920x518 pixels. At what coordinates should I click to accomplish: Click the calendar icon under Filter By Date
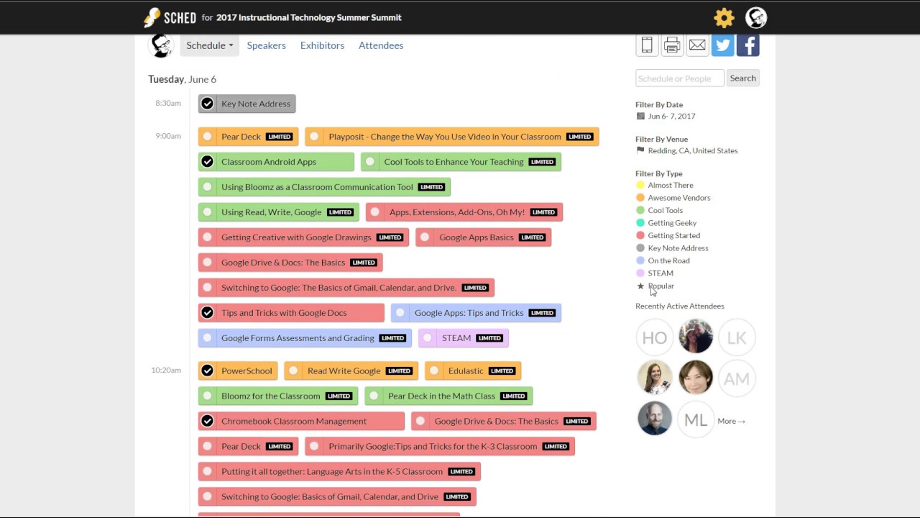[x=640, y=116]
